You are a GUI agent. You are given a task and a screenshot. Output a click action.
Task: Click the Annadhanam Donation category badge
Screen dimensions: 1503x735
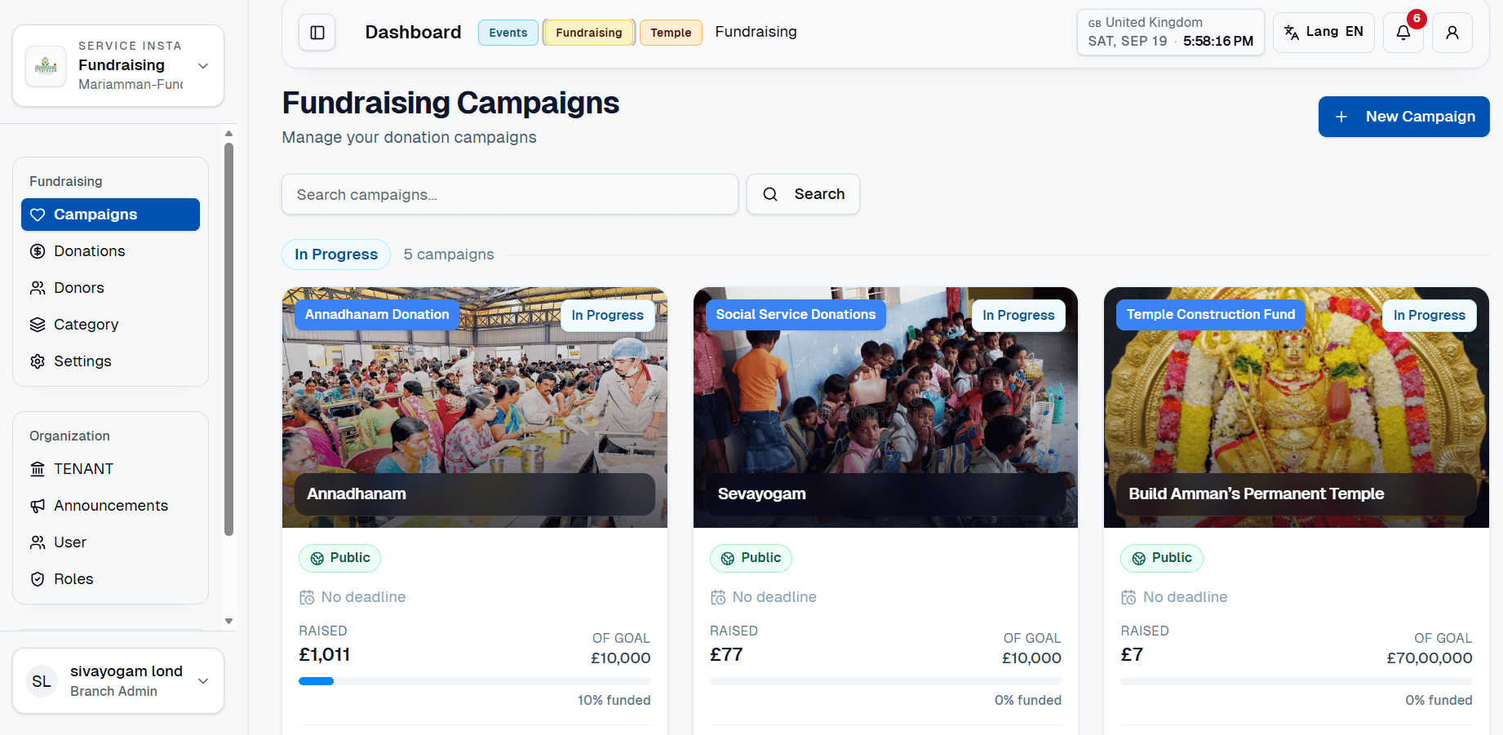pos(377,315)
